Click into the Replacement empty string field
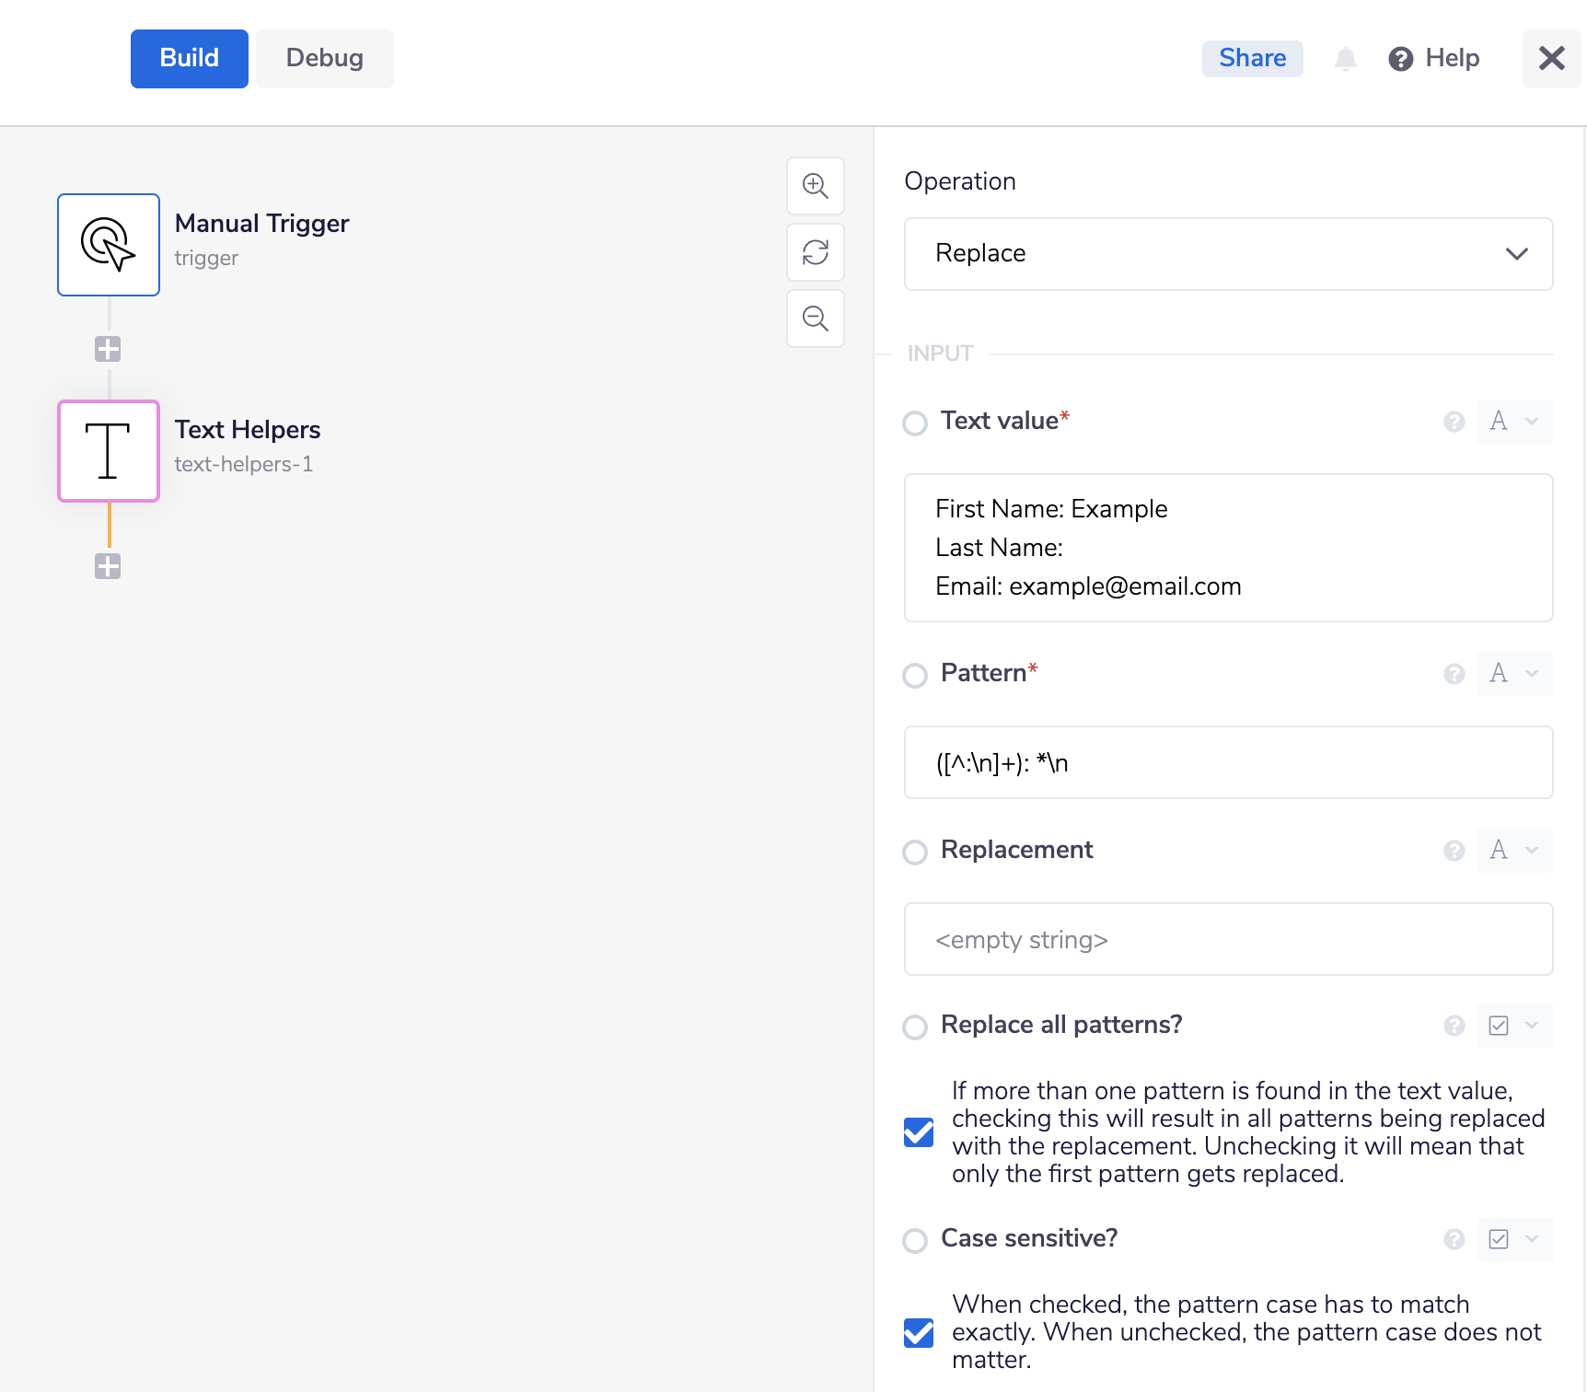Image resolution: width=1587 pixels, height=1392 pixels. (x=1228, y=939)
